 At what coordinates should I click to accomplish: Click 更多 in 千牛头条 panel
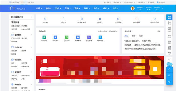159,31
